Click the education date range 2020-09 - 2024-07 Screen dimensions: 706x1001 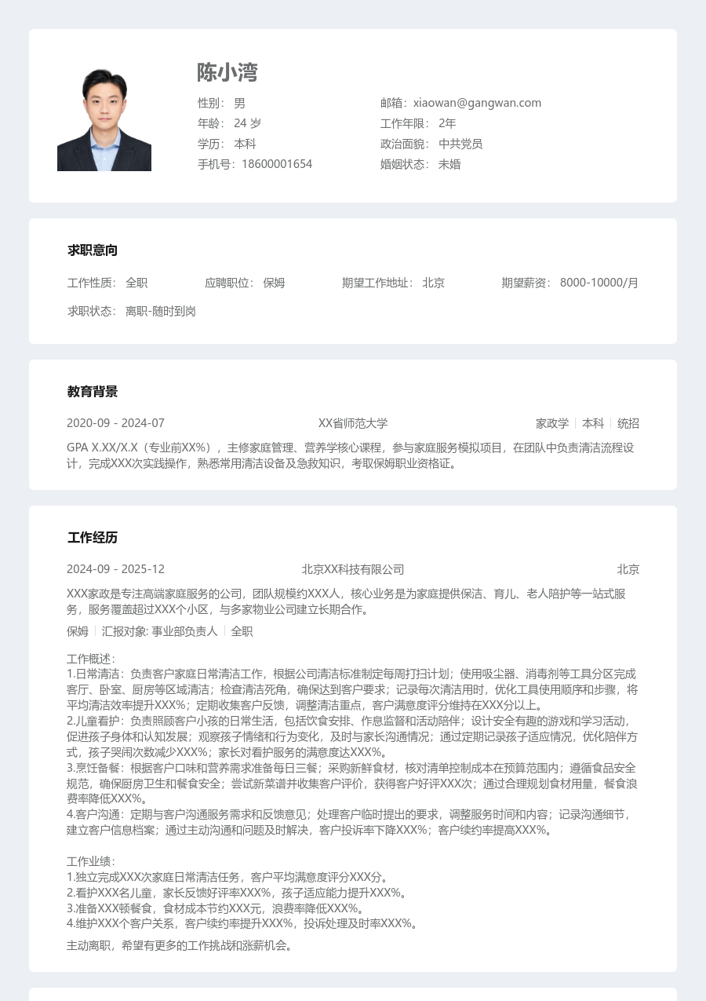tap(116, 423)
